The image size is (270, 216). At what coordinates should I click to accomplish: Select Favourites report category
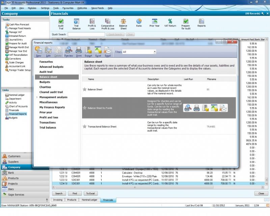[x=46, y=62]
